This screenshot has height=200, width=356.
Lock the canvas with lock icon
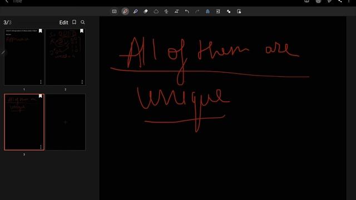(239, 11)
